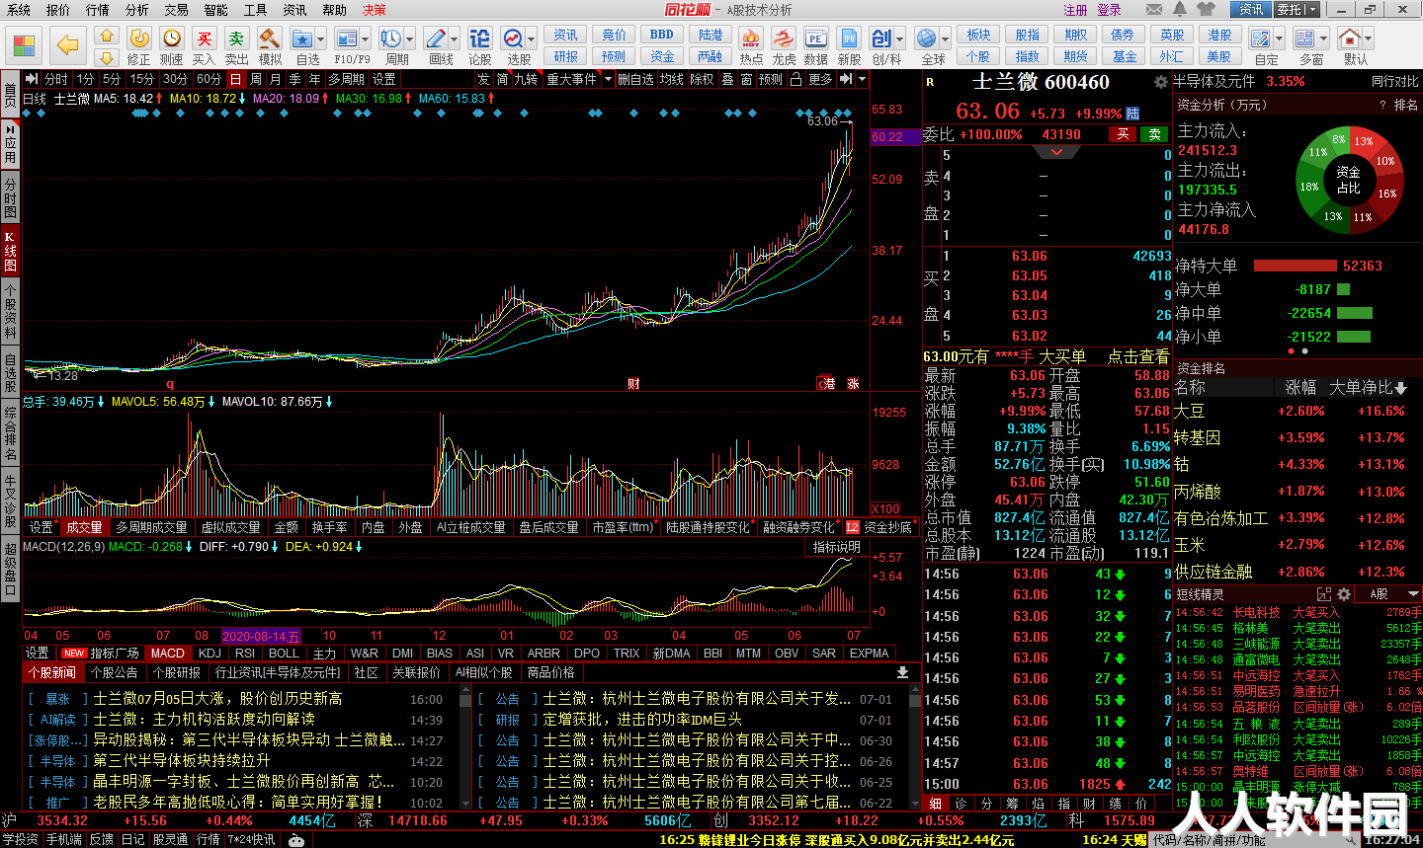1423x848 pixels.
Task: Click the green 卖 button in quote panel
Action: point(1153,134)
